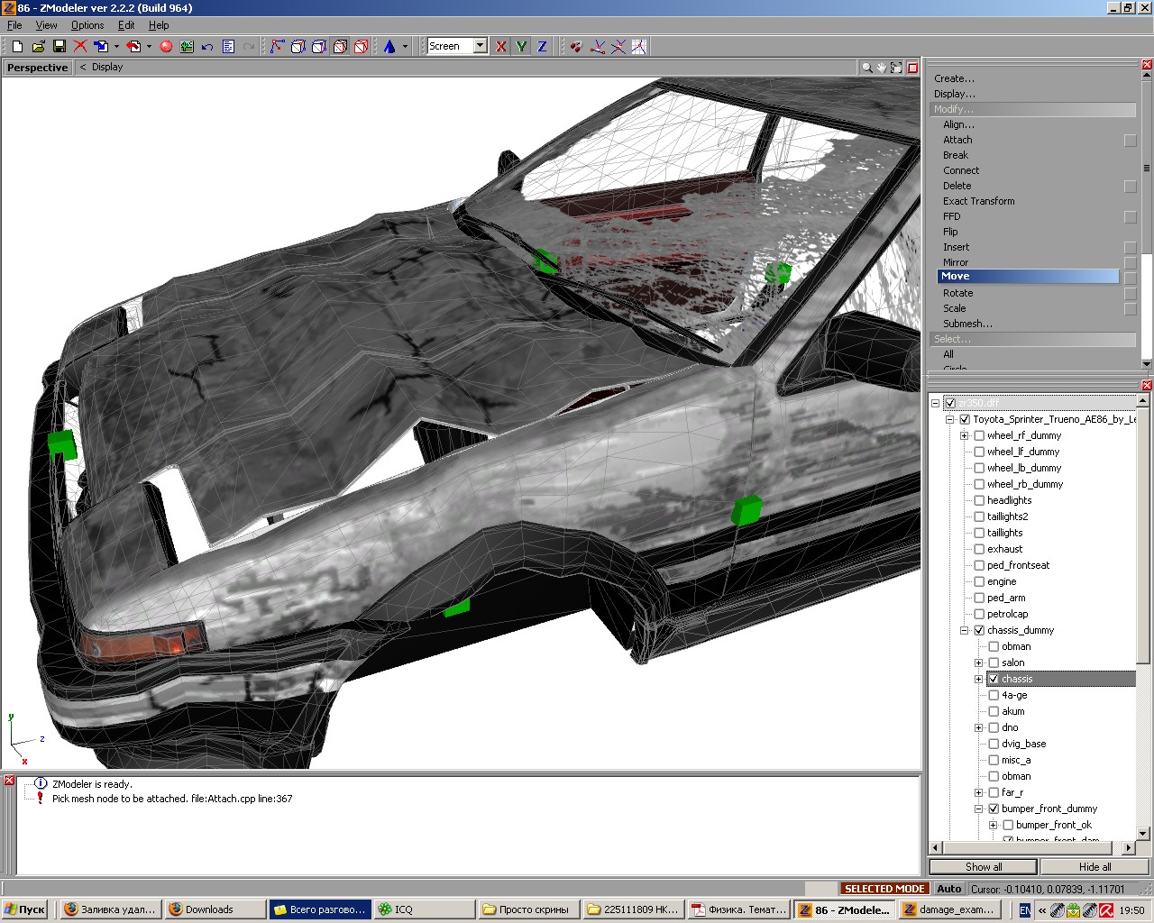
Task: Uncheck the chassis_dummy checkbox
Action: point(979,630)
